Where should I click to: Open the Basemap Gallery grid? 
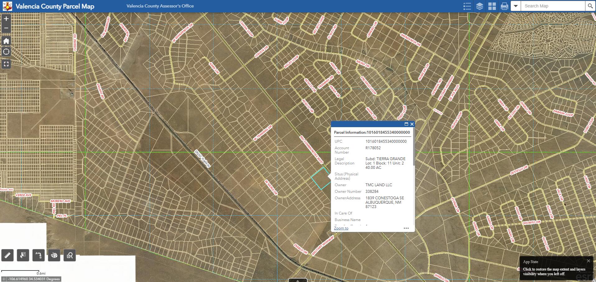pyautogui.click(x=492, y=6)
